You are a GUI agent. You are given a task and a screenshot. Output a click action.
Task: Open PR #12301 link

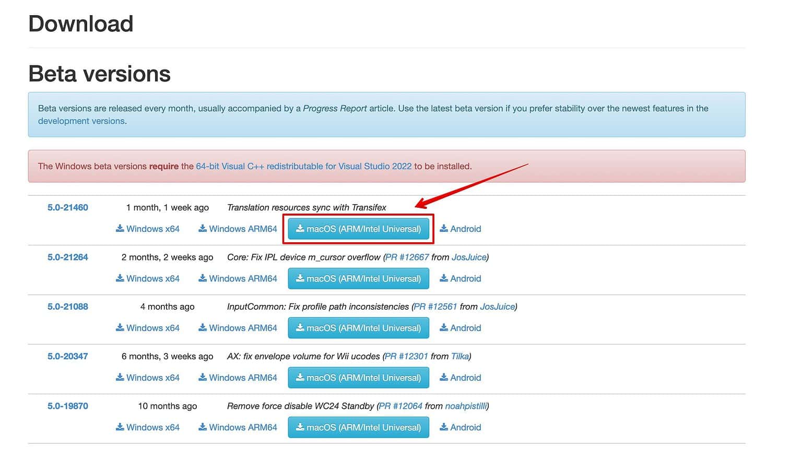click(406, 356)
